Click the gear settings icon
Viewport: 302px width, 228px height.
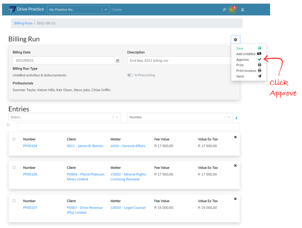coord(235,40)
